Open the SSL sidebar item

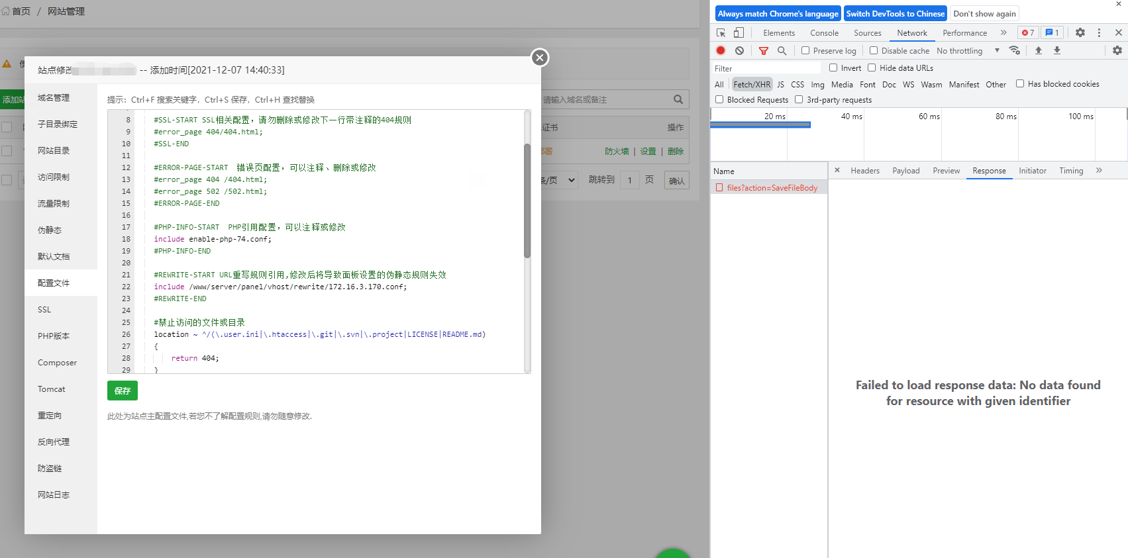tap(61, 309)
